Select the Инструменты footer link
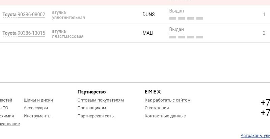Viewport: 270px width, 139px height. coord(37,116)
